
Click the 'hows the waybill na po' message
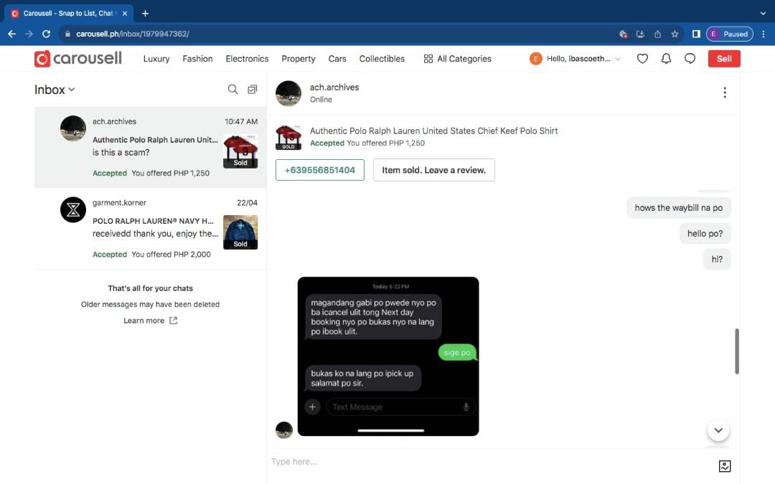tap(679, 208)
